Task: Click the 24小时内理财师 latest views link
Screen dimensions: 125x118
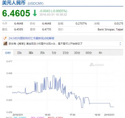Action: pos(32,38)
